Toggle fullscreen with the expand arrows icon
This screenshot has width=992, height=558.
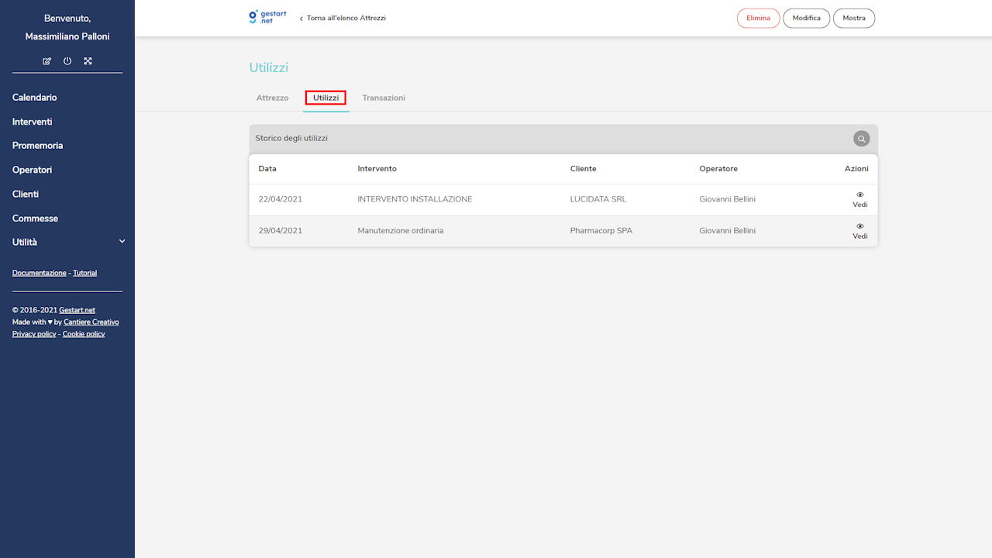(88, 61)
